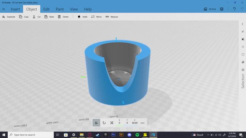The image size is (246, 138).
Task: Duplicate the selected object
Action: 9,17
